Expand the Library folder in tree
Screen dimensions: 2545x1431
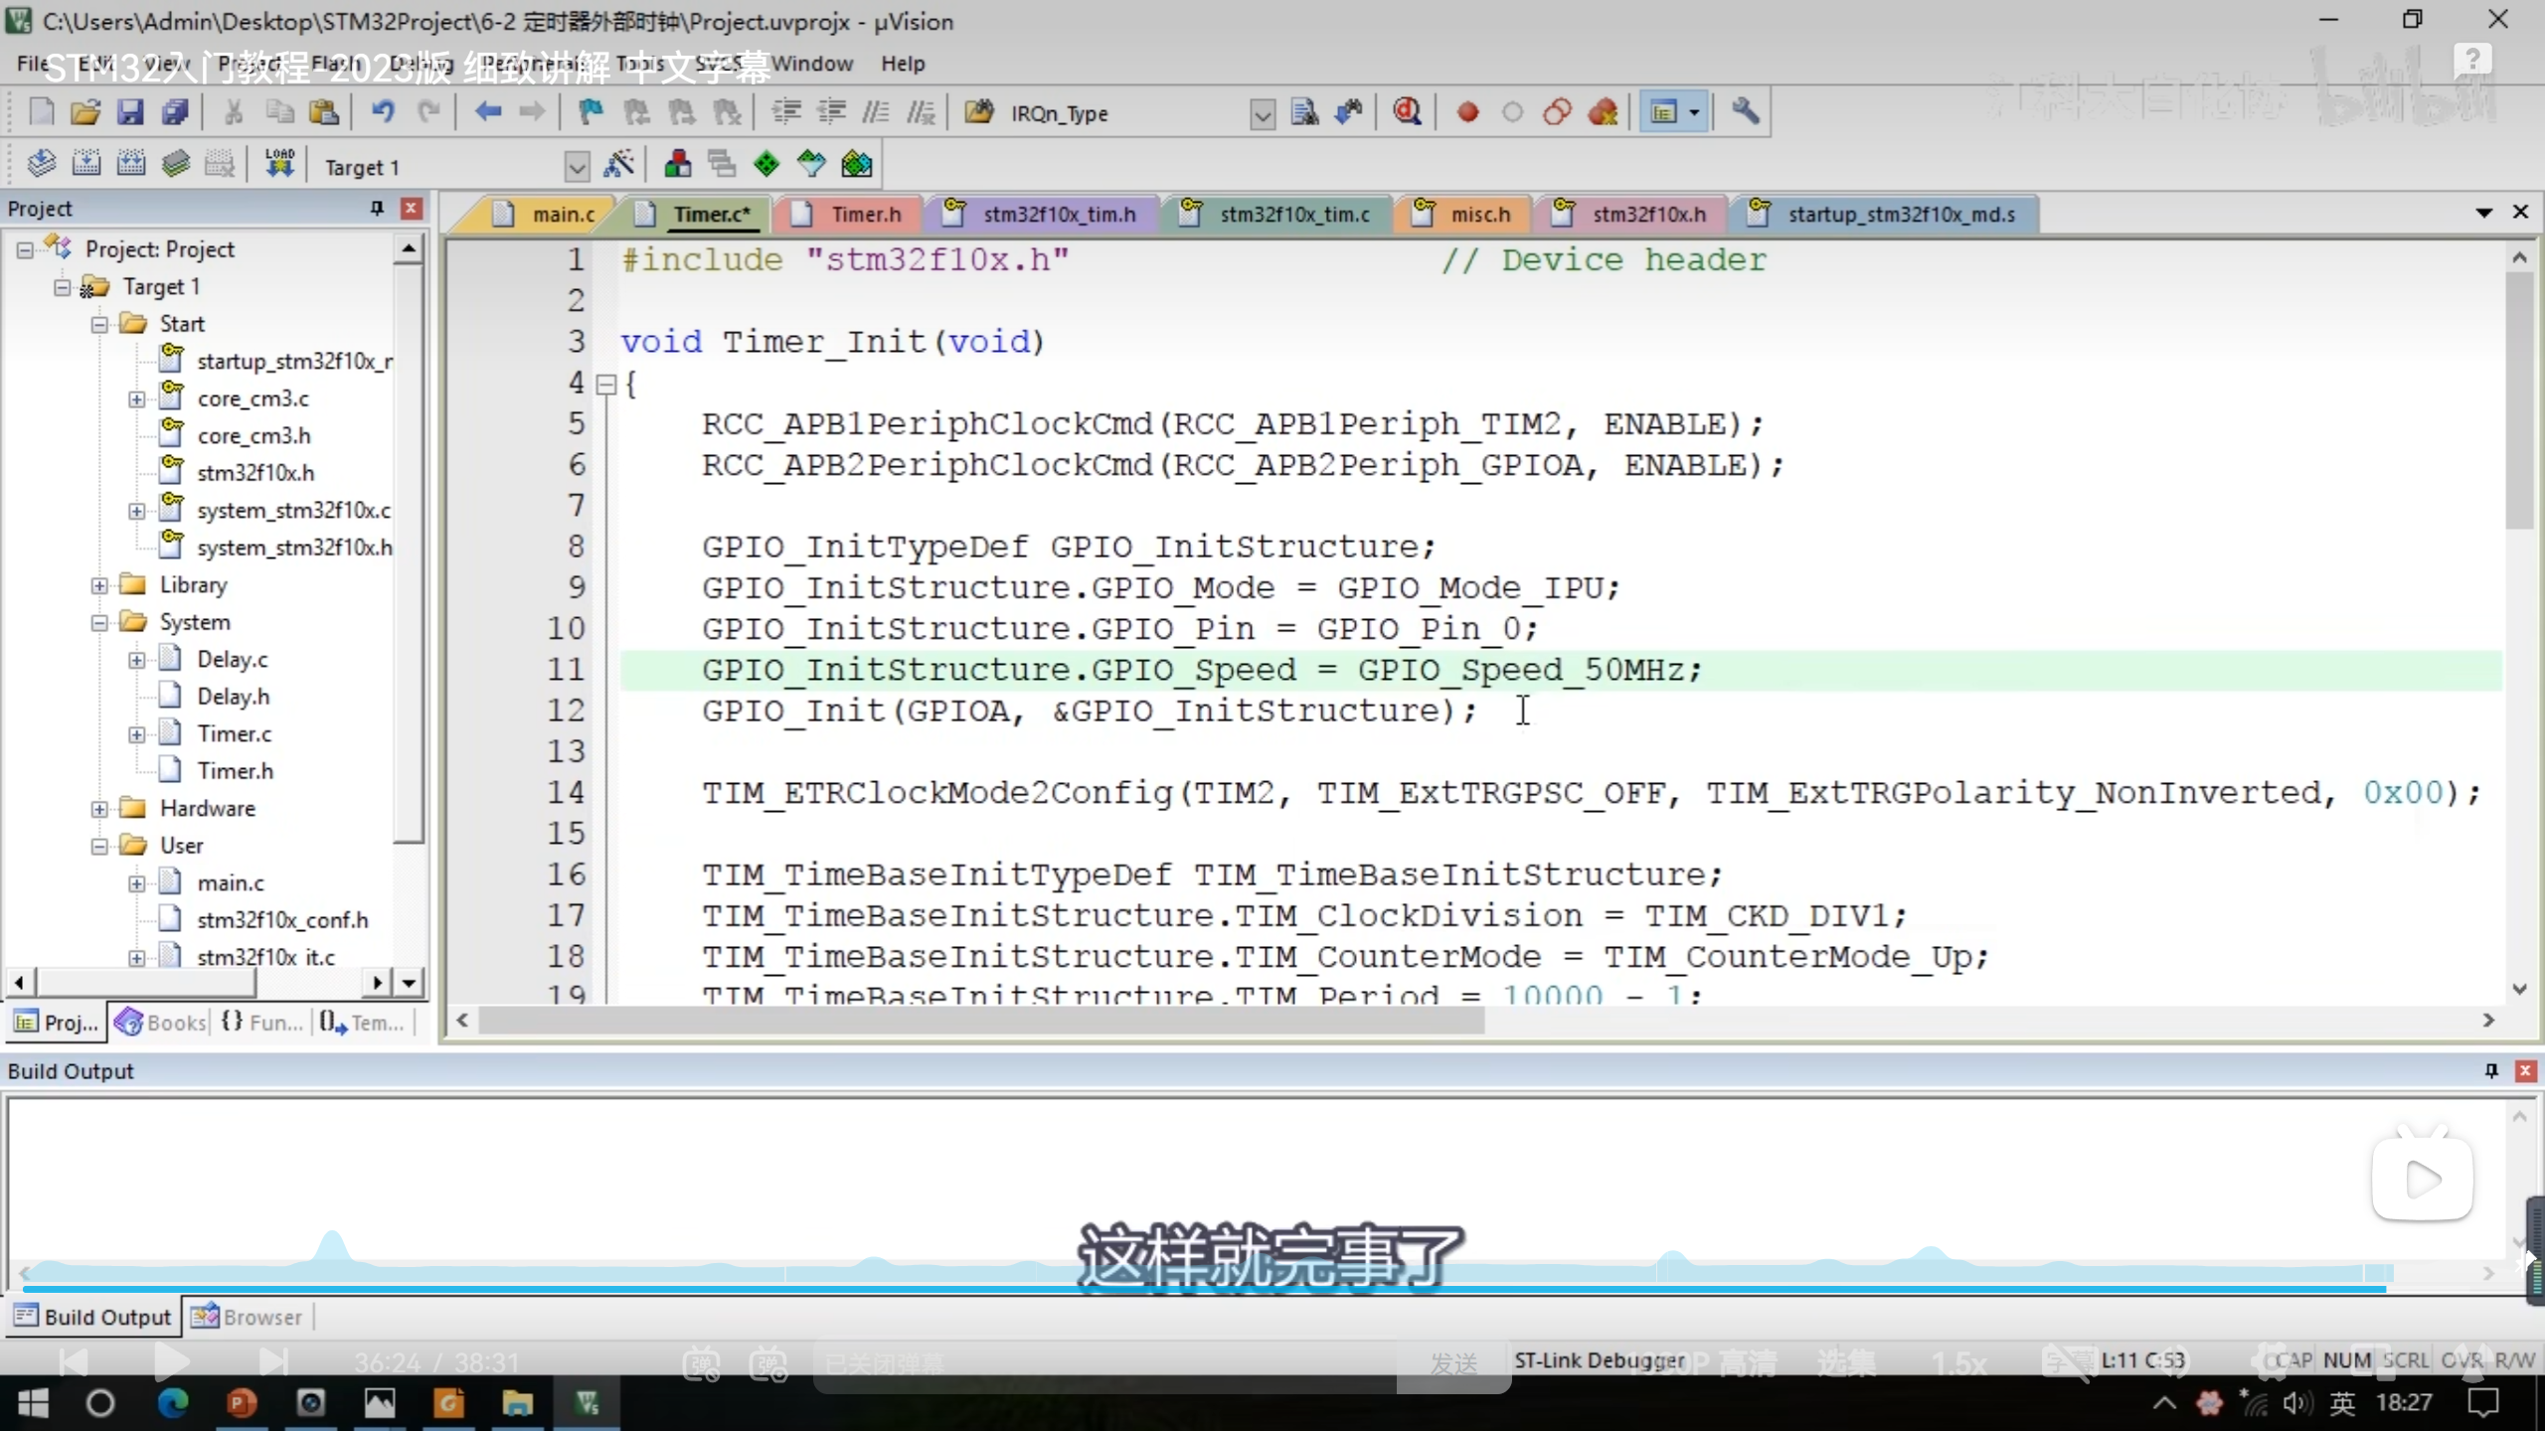(99, 585)
